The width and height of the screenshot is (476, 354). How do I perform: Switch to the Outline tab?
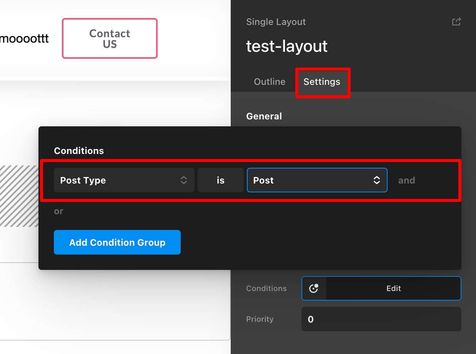click(x=270, y=82)
